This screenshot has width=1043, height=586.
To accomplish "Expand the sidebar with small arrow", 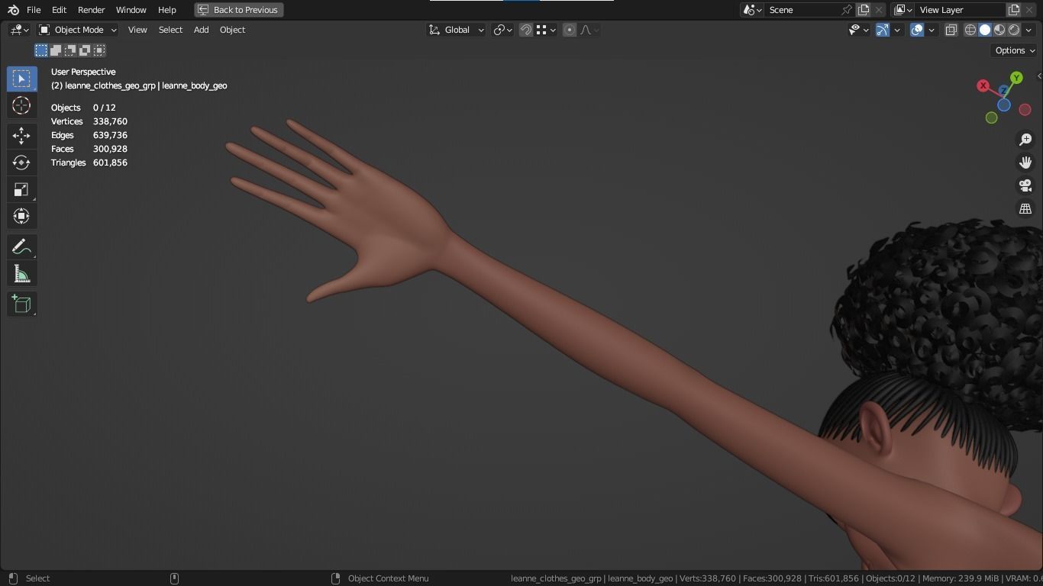I will pyautogui.click(x=1039, y=76).
